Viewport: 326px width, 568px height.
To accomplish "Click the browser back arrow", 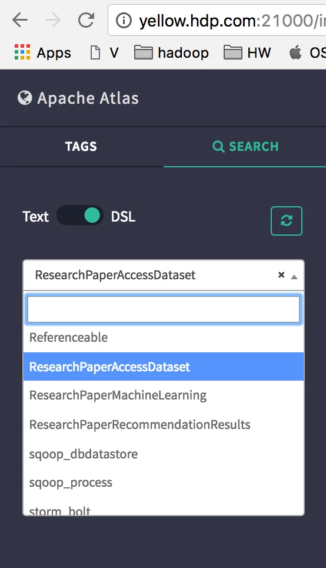I will (20, 20).
